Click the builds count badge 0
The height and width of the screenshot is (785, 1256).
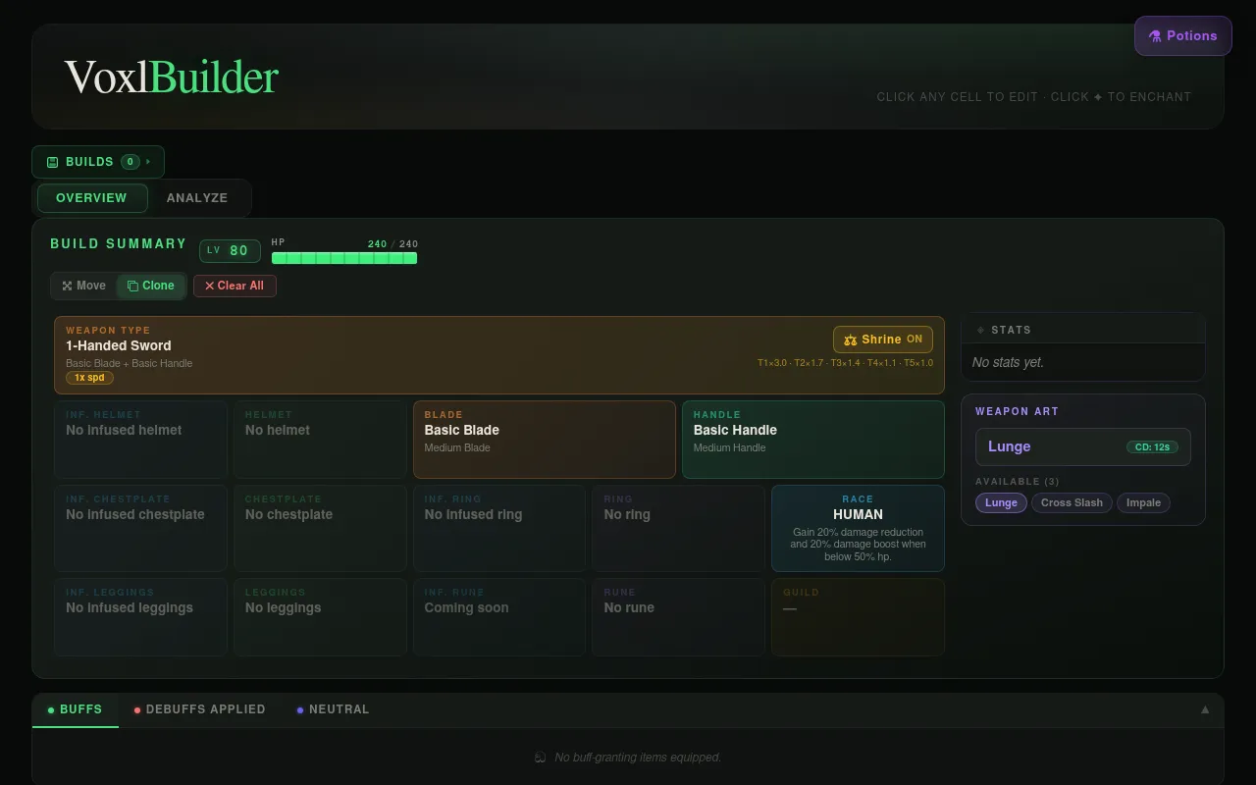130,162
